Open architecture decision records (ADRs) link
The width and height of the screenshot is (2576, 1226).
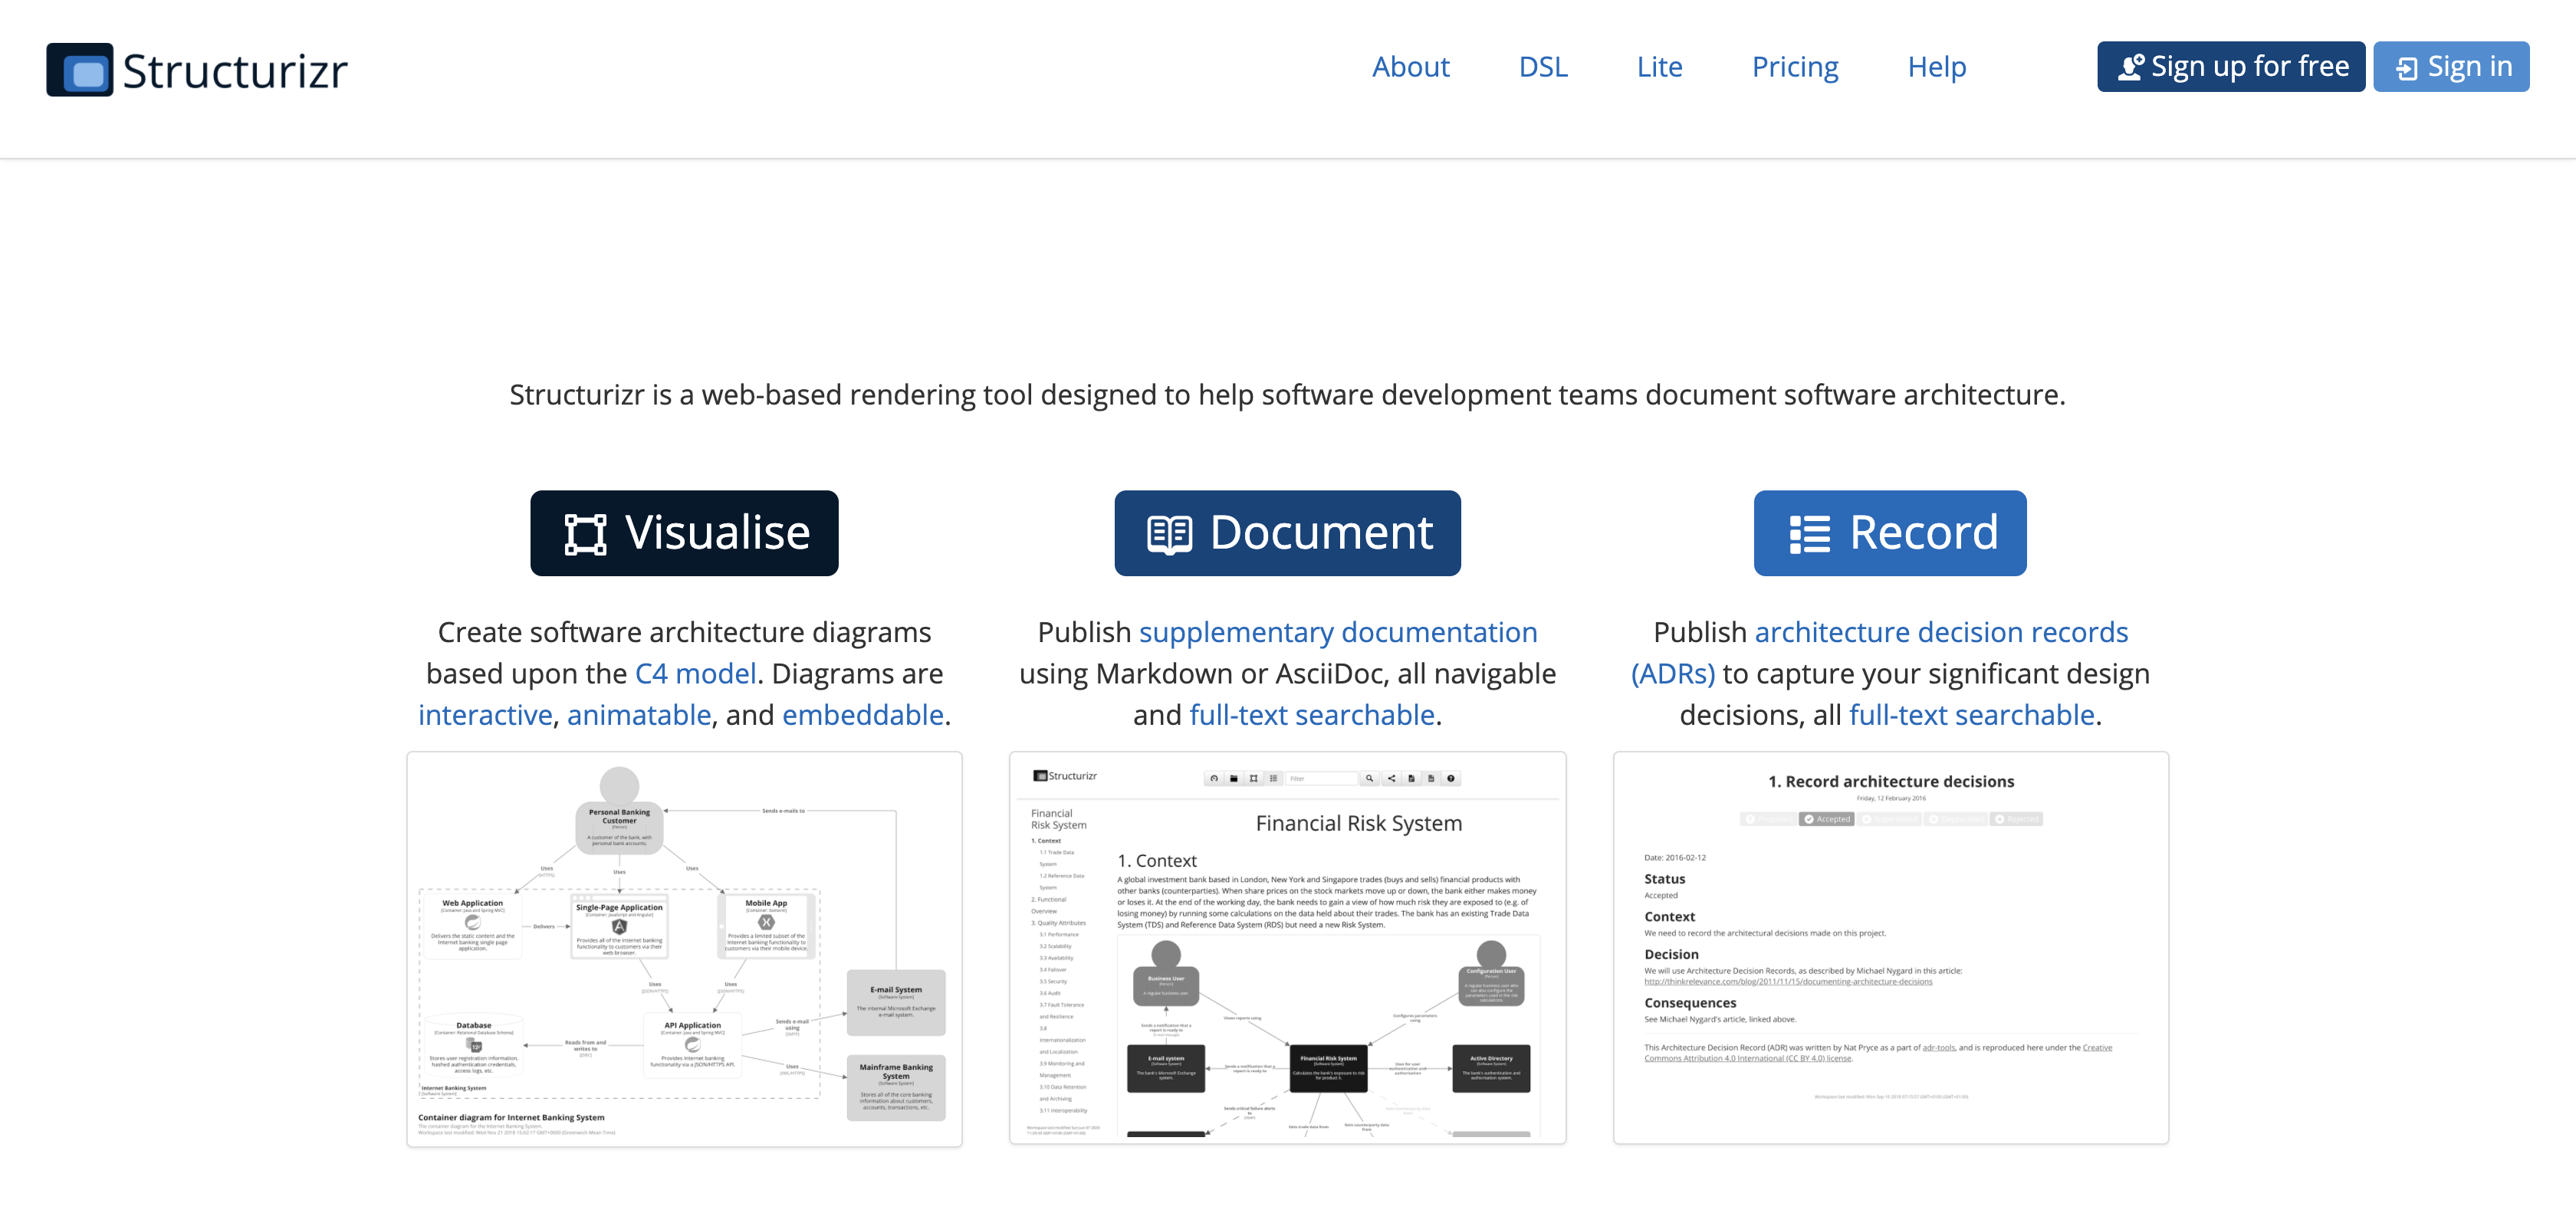[1880, 653]
